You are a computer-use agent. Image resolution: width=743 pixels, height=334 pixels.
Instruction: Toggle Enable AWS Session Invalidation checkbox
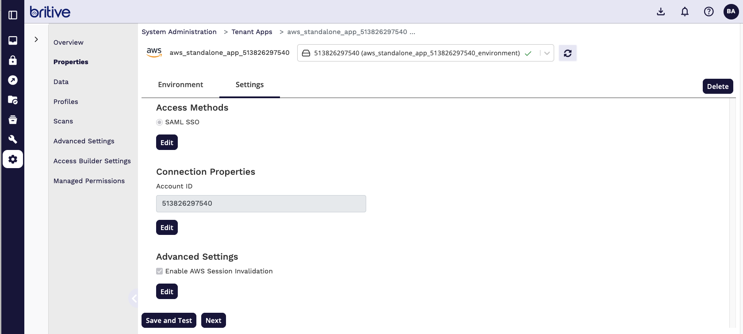[x=159, y=271]
